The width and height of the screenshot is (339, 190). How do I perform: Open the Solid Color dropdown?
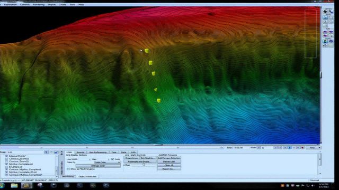pyautogui.click(x=107, y=162)
